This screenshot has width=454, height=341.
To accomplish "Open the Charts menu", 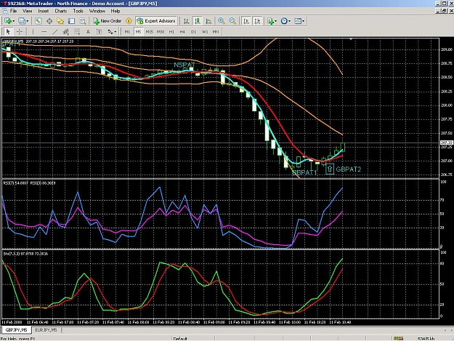I will pyautogui.click(x=61, y=11).
